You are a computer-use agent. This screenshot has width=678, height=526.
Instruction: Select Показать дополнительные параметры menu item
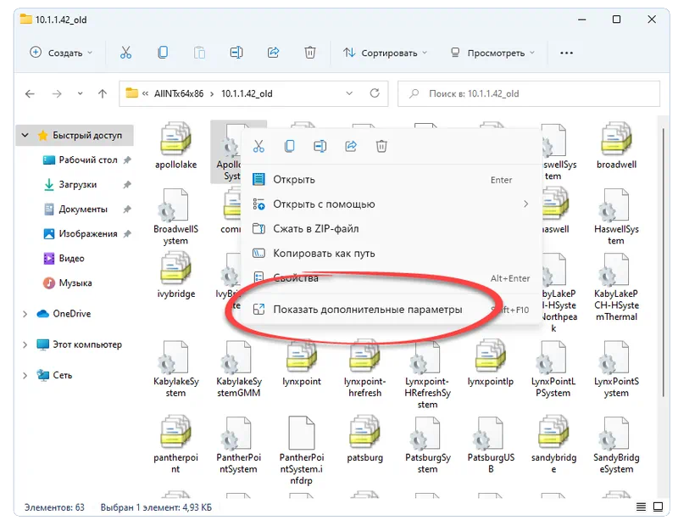coord(367,310)
